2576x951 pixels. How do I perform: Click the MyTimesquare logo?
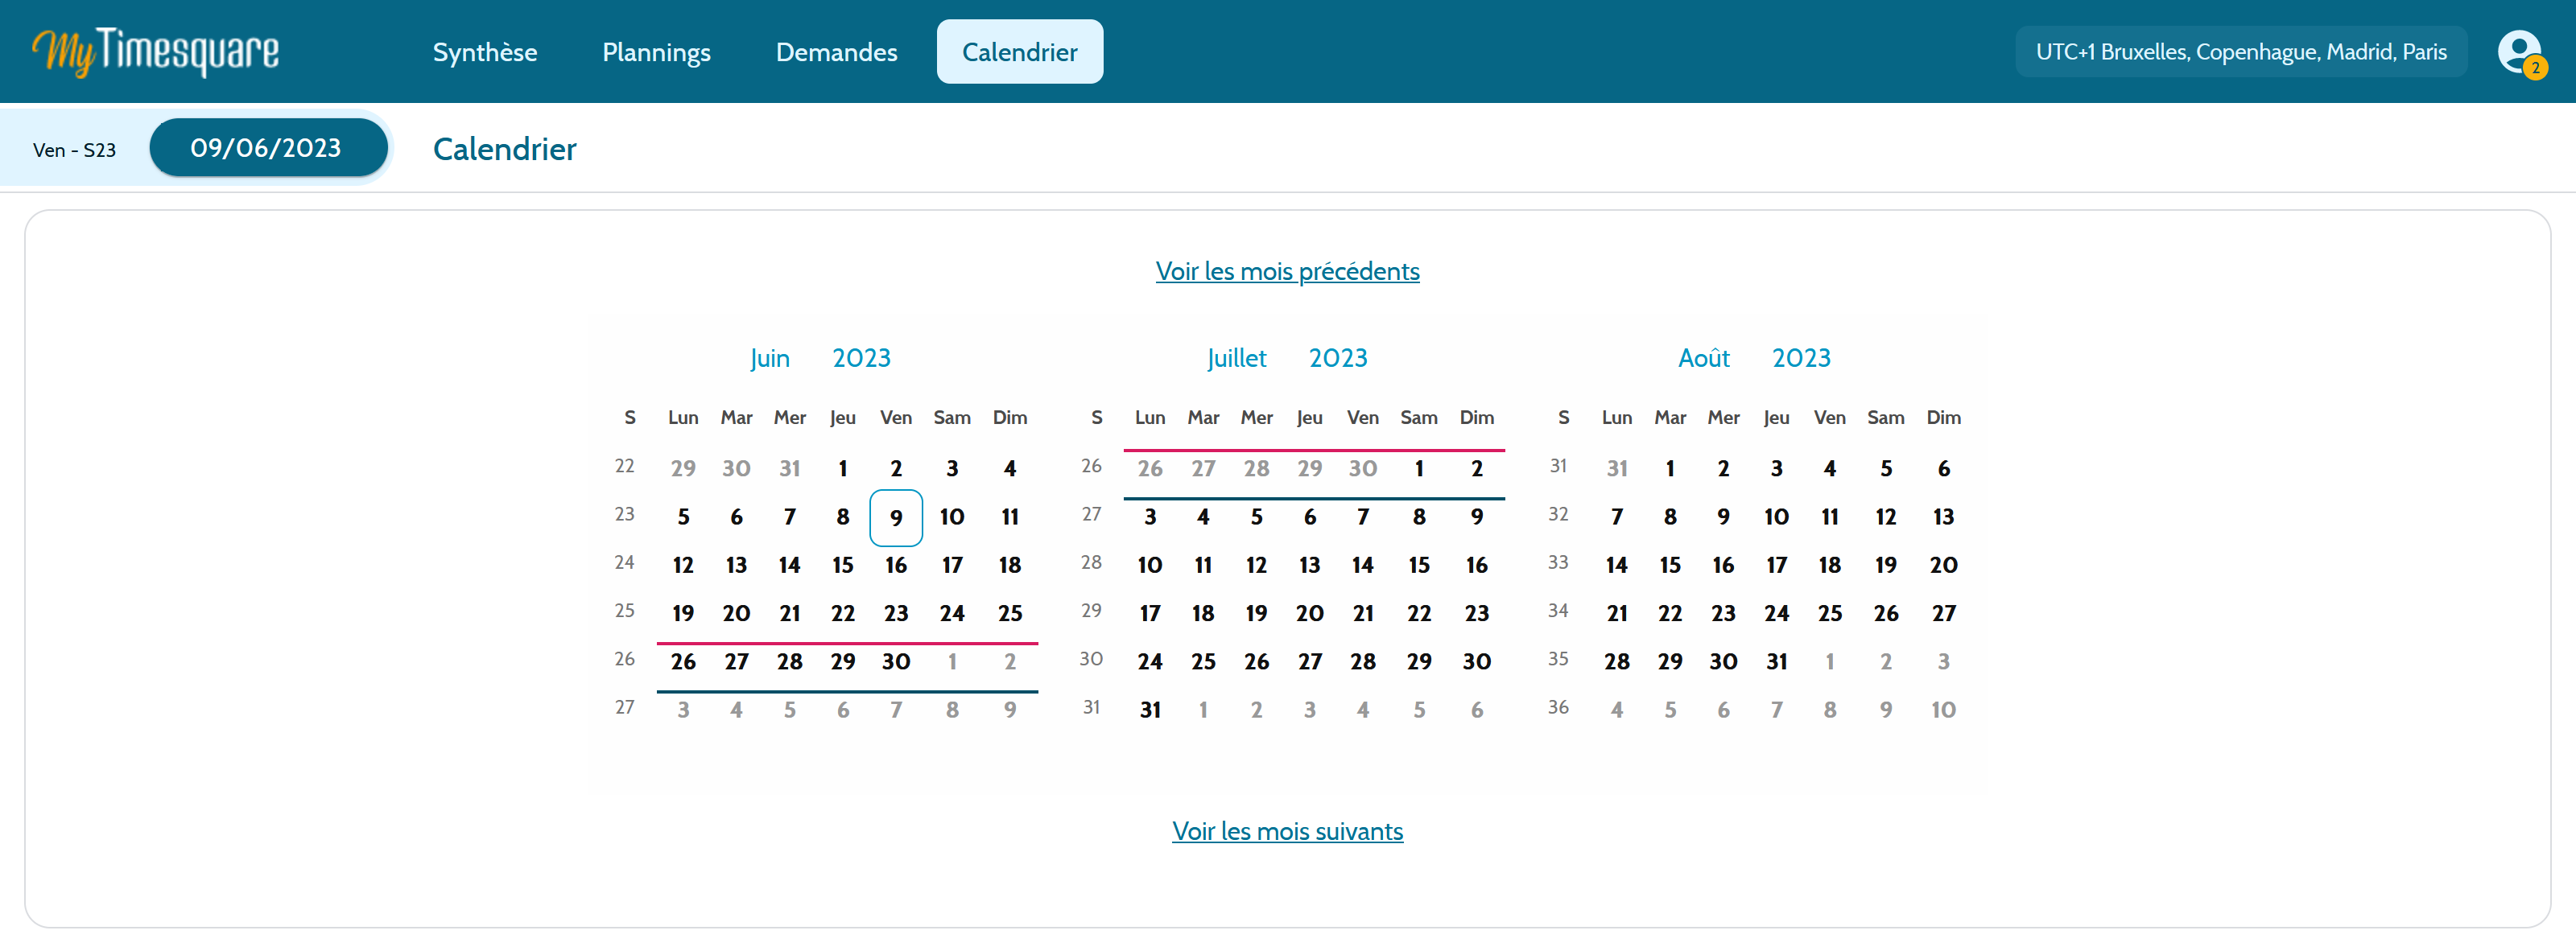155,52
